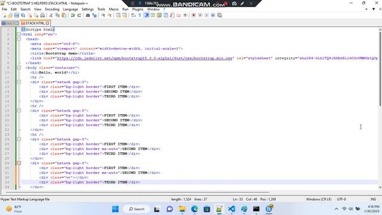This screenshot has height=215, width=382.
Task: Open Visual Studio Code from the taskbar
Action: 232,209
